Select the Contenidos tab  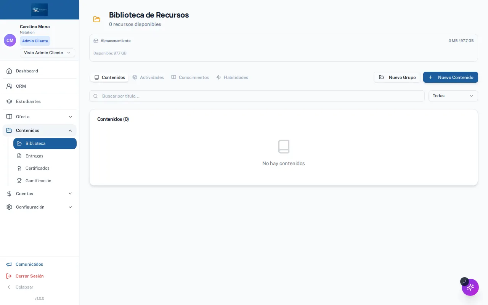click(x=109, y=77)
